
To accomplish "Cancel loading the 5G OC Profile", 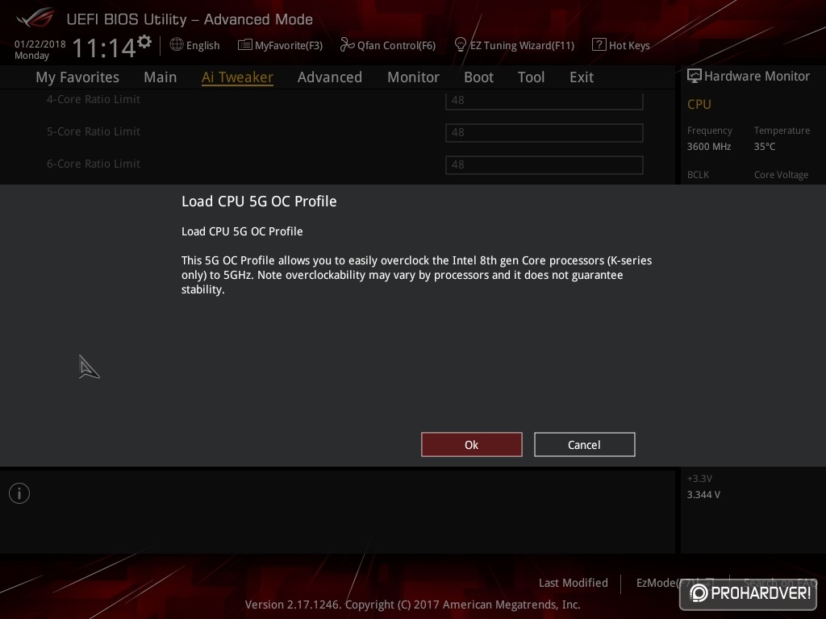I will [x=584, y=445].
